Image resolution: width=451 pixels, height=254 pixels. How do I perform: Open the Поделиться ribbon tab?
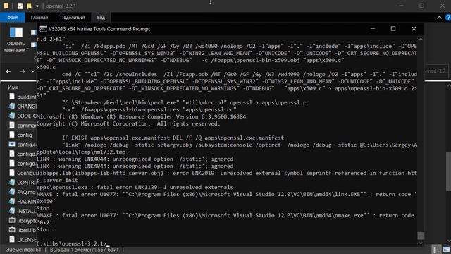pos(73,17)
